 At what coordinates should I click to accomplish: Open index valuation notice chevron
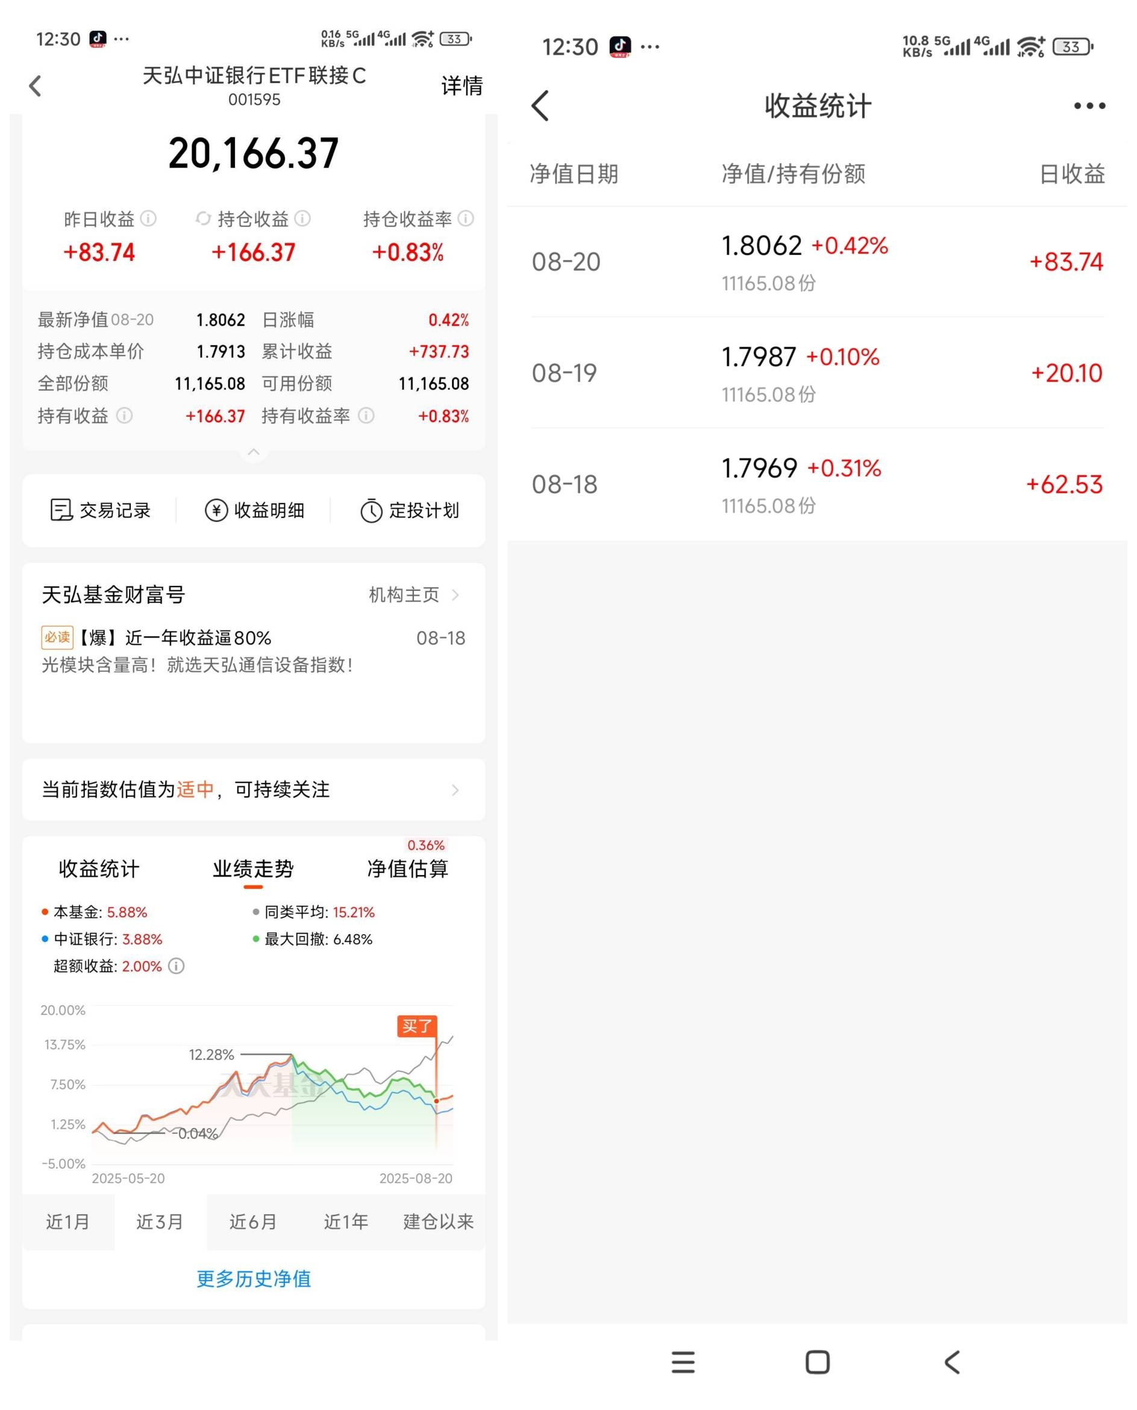tap(456, 791)
